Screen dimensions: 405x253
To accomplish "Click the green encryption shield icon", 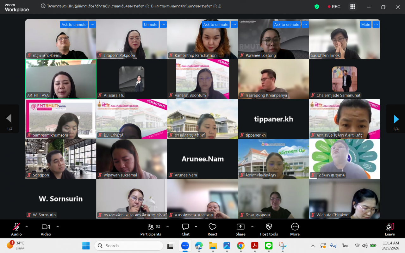I will point(317,7).
